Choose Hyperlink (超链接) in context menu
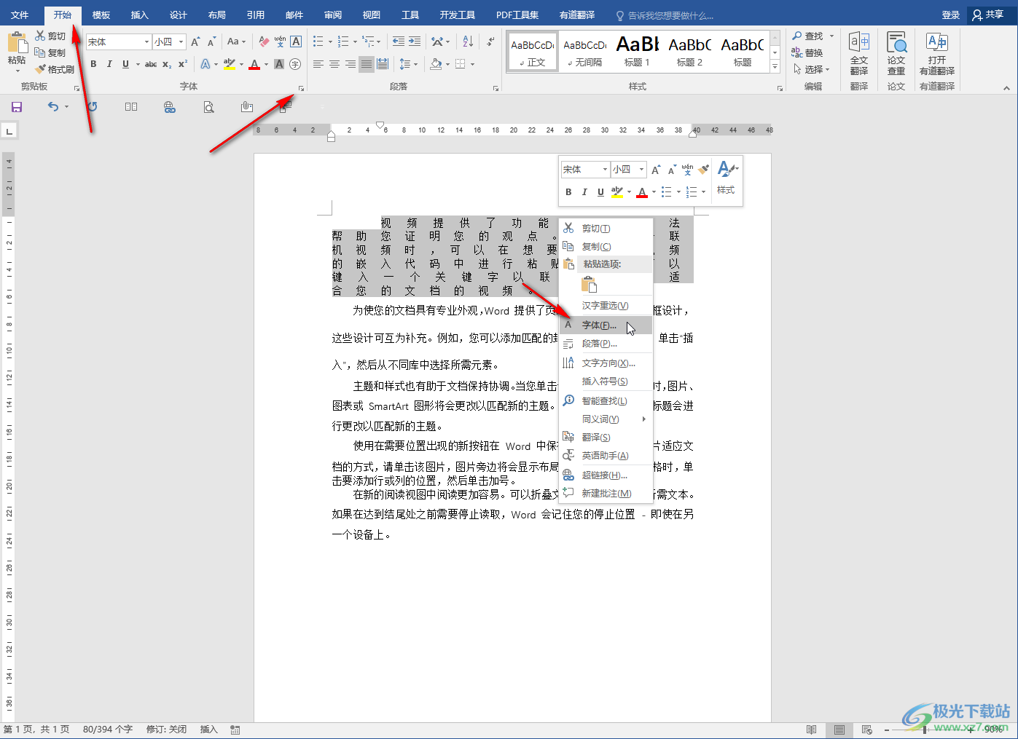The width and height of the screenshot is (1018, 739). click(606, 475)
